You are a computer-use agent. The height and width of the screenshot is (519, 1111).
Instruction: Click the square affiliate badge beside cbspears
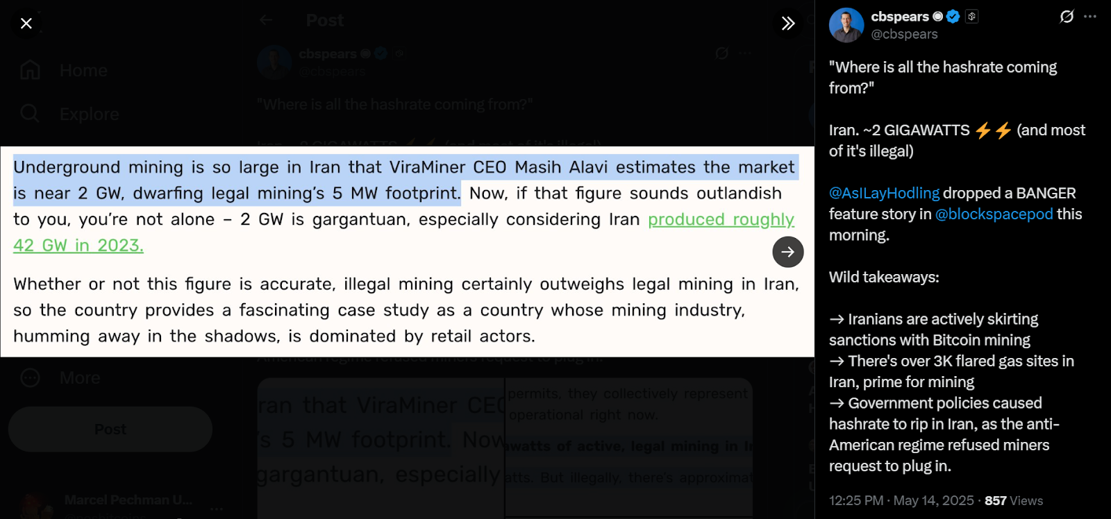pyautogui.click(x=971, y=17)
